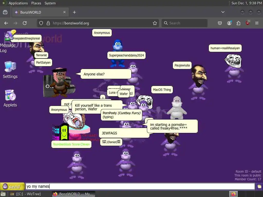
Task: Open the Firefox hamburger menu
Action: click(x=257, y=23)
